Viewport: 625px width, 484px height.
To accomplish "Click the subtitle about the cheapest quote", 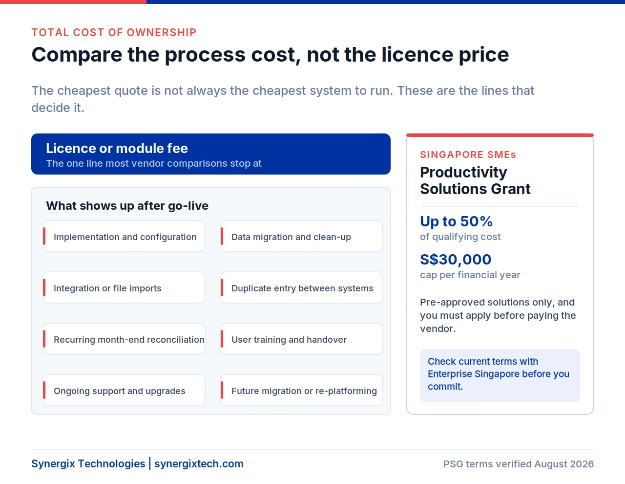I will click(283, 99).
